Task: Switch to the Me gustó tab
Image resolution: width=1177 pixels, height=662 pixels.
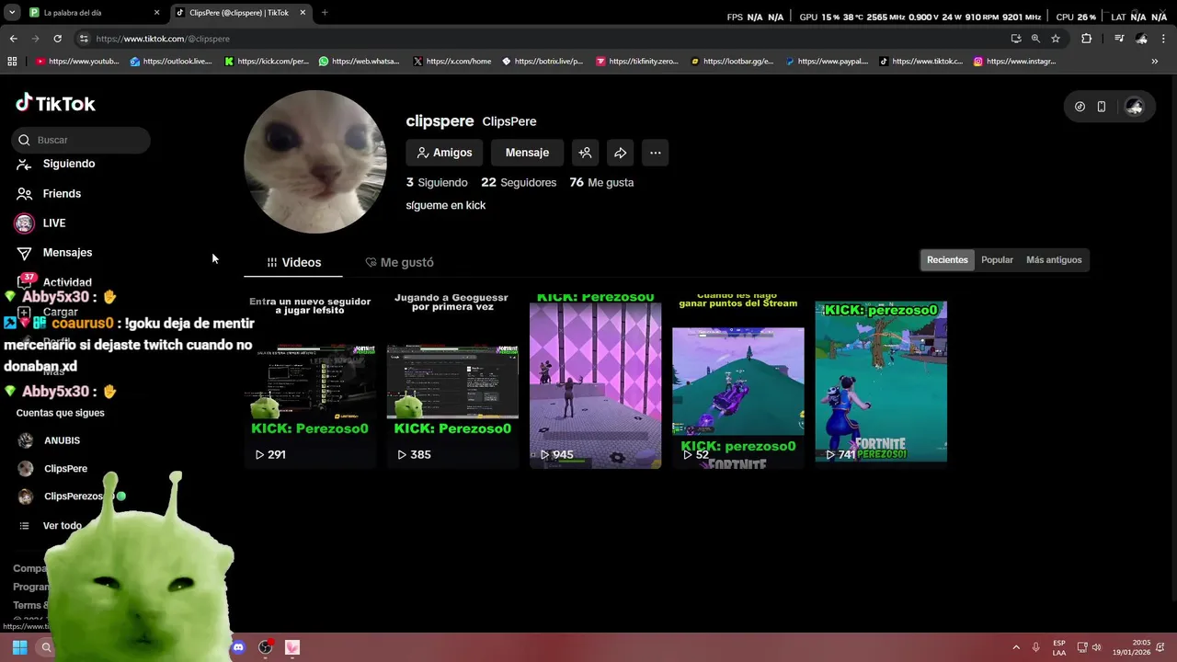Action: pyautogui.click(x=399, y=262)
